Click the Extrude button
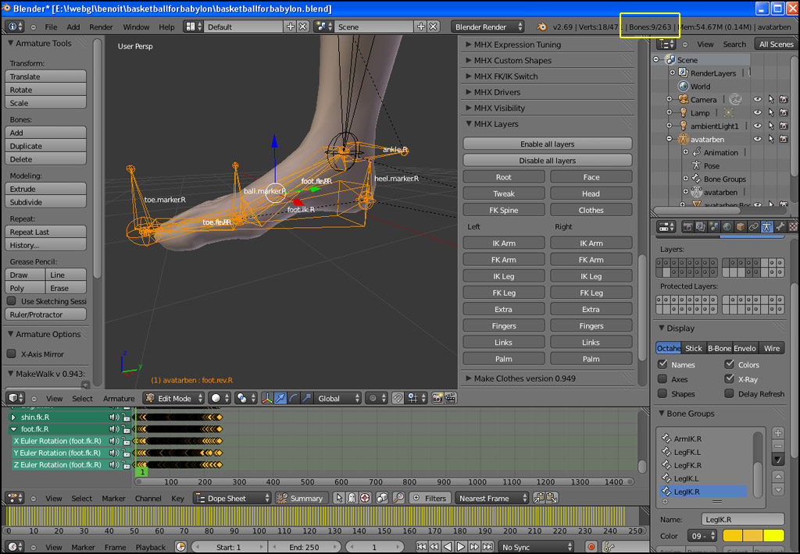 (x=45, y=189)
